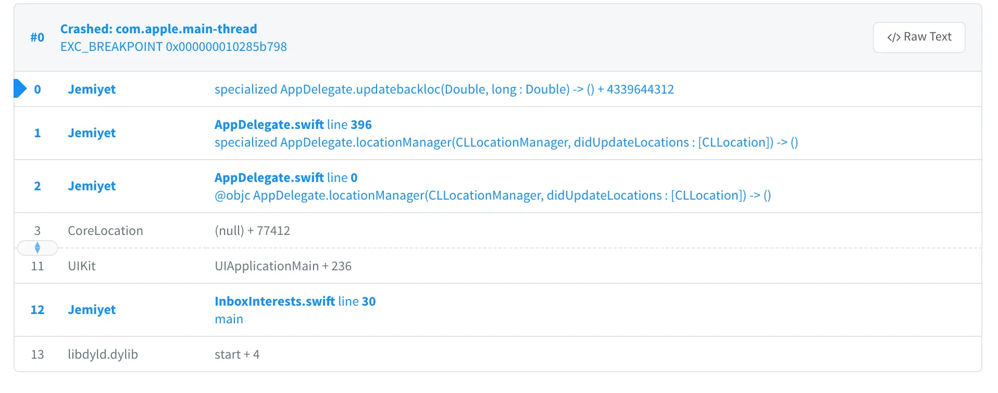Click the Crashed: com.apple.main-thread heading
Viewport: 998px width, 393px height.
(x=158, y=29)
